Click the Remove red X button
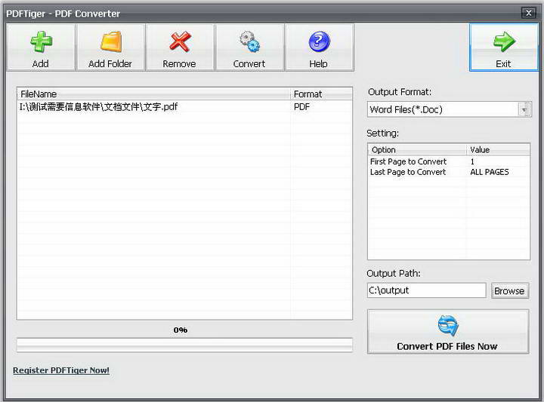544x402 pixels. point(180,48)
